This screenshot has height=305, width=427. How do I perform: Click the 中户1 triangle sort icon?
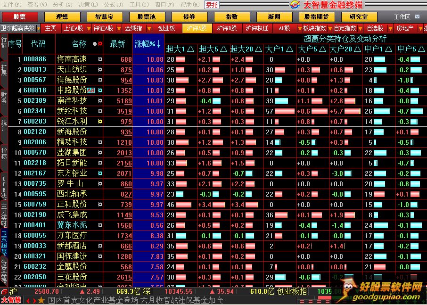click(389, 49)
